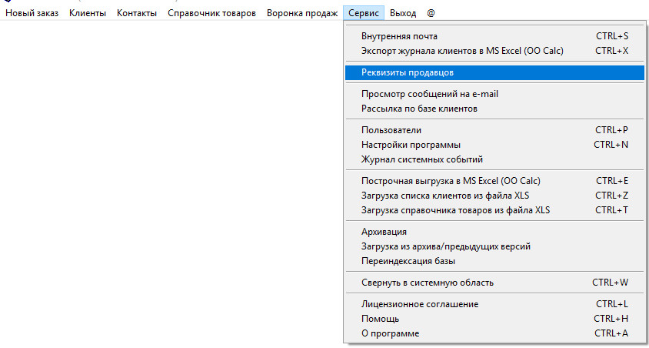
Task: Click the @ symbol in menu bar
Action: tap(431, 14)
